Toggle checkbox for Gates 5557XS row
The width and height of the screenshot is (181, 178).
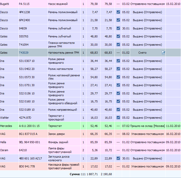pos(118,36)
